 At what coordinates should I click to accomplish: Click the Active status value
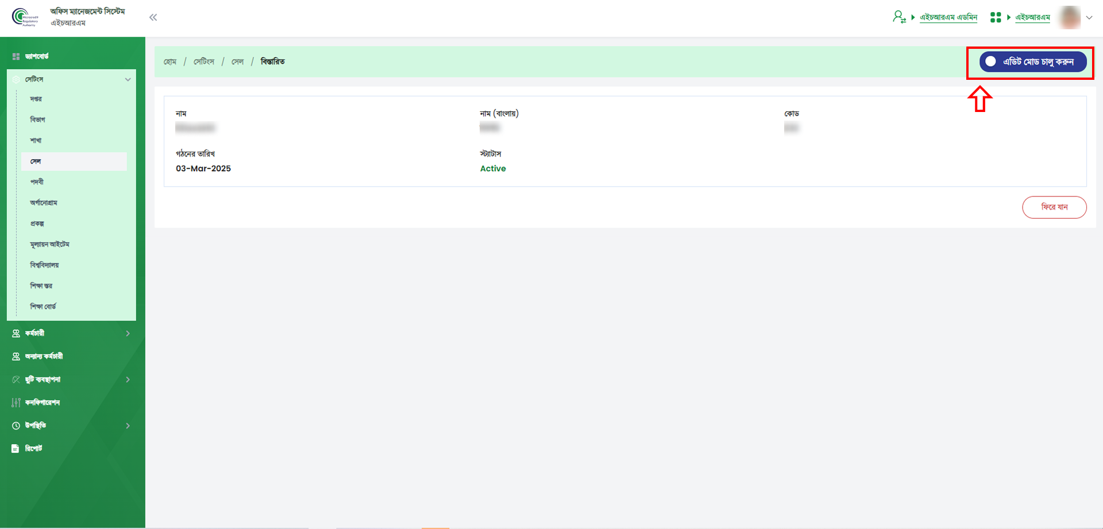[x=493, y=168]
